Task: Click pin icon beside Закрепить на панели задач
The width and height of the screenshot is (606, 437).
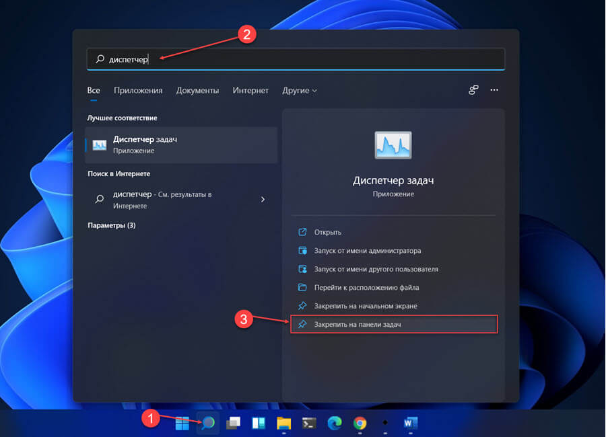Action: pyautogui.click(x=302, y=324)
